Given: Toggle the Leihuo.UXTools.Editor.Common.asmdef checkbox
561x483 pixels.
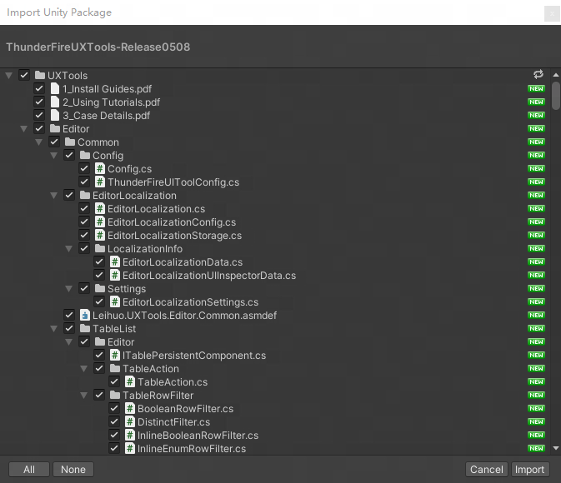Looking at the screenshot, I should pyautogui.click(x=69, y=316).
